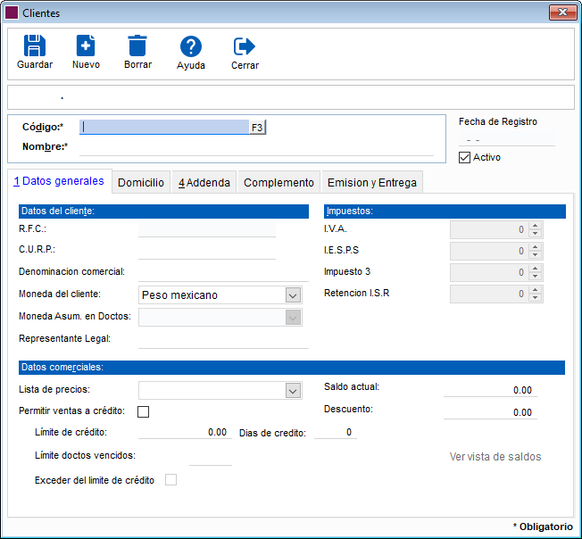Click Ver vista de saldos link

(495, 456)
